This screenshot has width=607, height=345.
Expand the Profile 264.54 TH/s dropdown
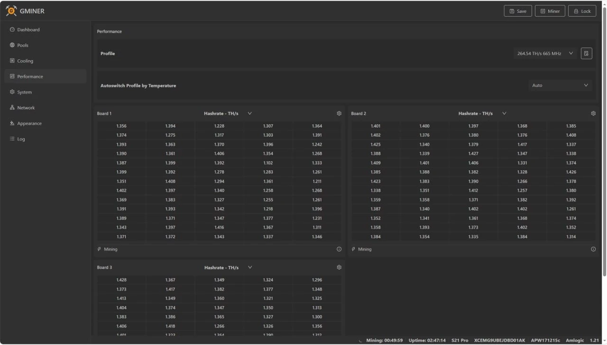click(x=545, y=54)
